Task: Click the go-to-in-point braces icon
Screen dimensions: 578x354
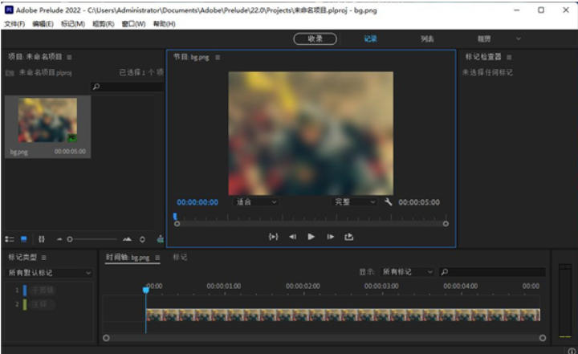Action: [273, 237]
